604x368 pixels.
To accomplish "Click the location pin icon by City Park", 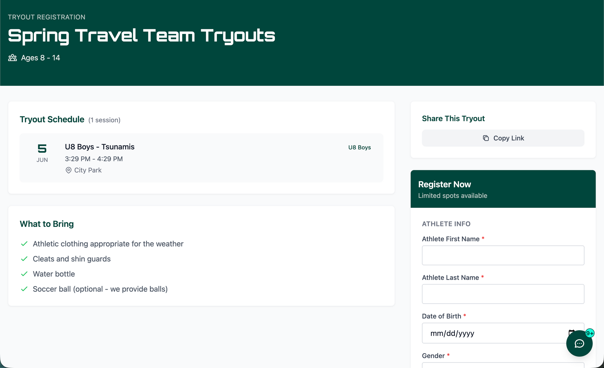I will tap(68, 170).
